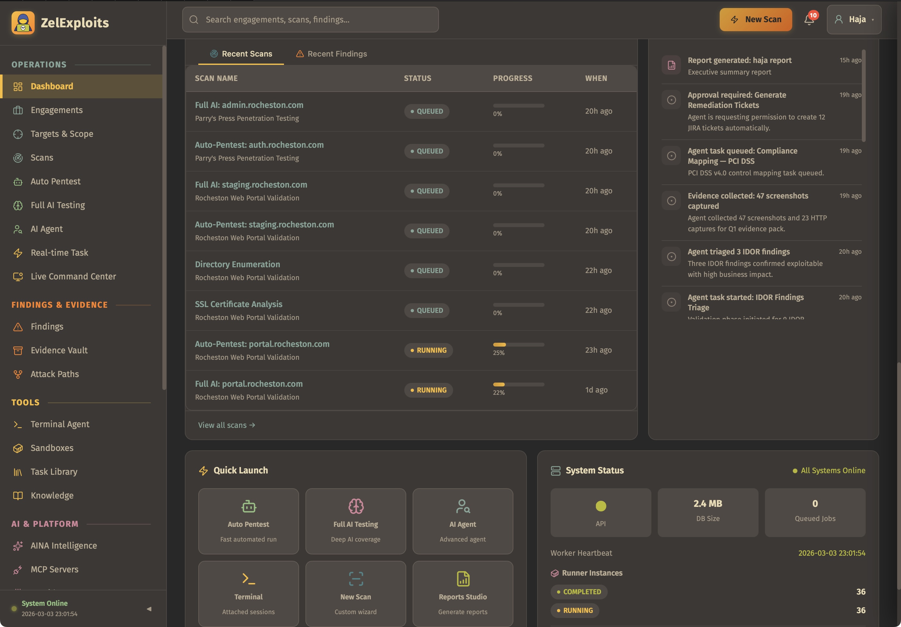
Task: Click the New Scan button
Action: click(755, 19)
